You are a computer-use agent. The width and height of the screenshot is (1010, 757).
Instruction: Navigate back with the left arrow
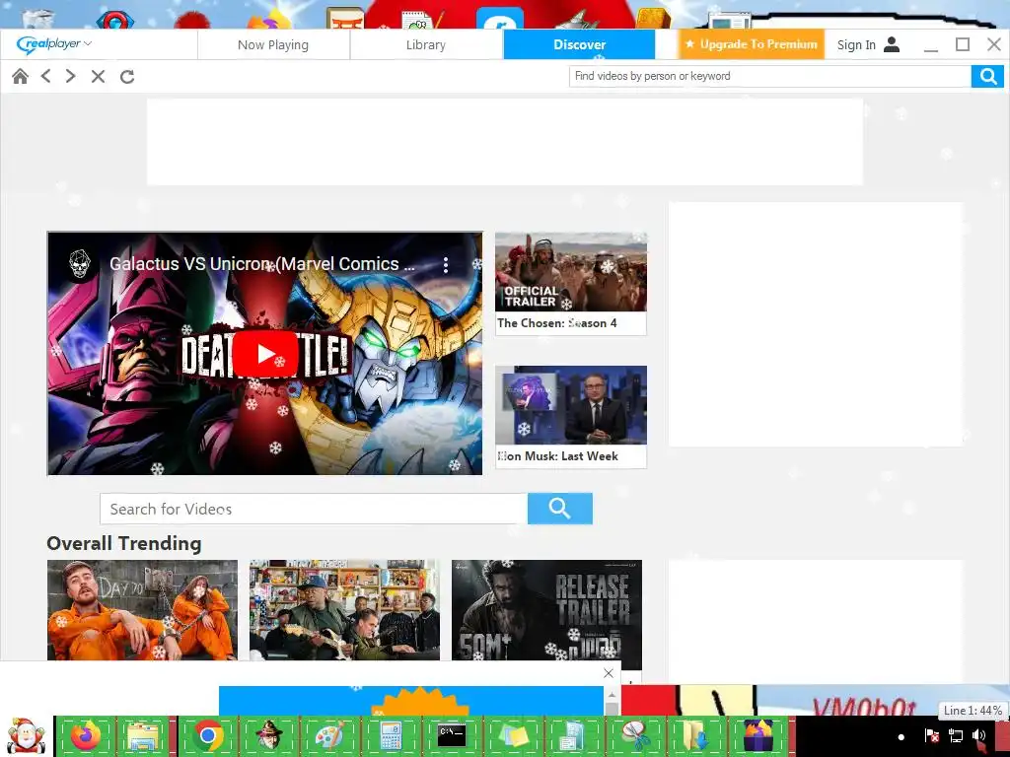[45, 77]
